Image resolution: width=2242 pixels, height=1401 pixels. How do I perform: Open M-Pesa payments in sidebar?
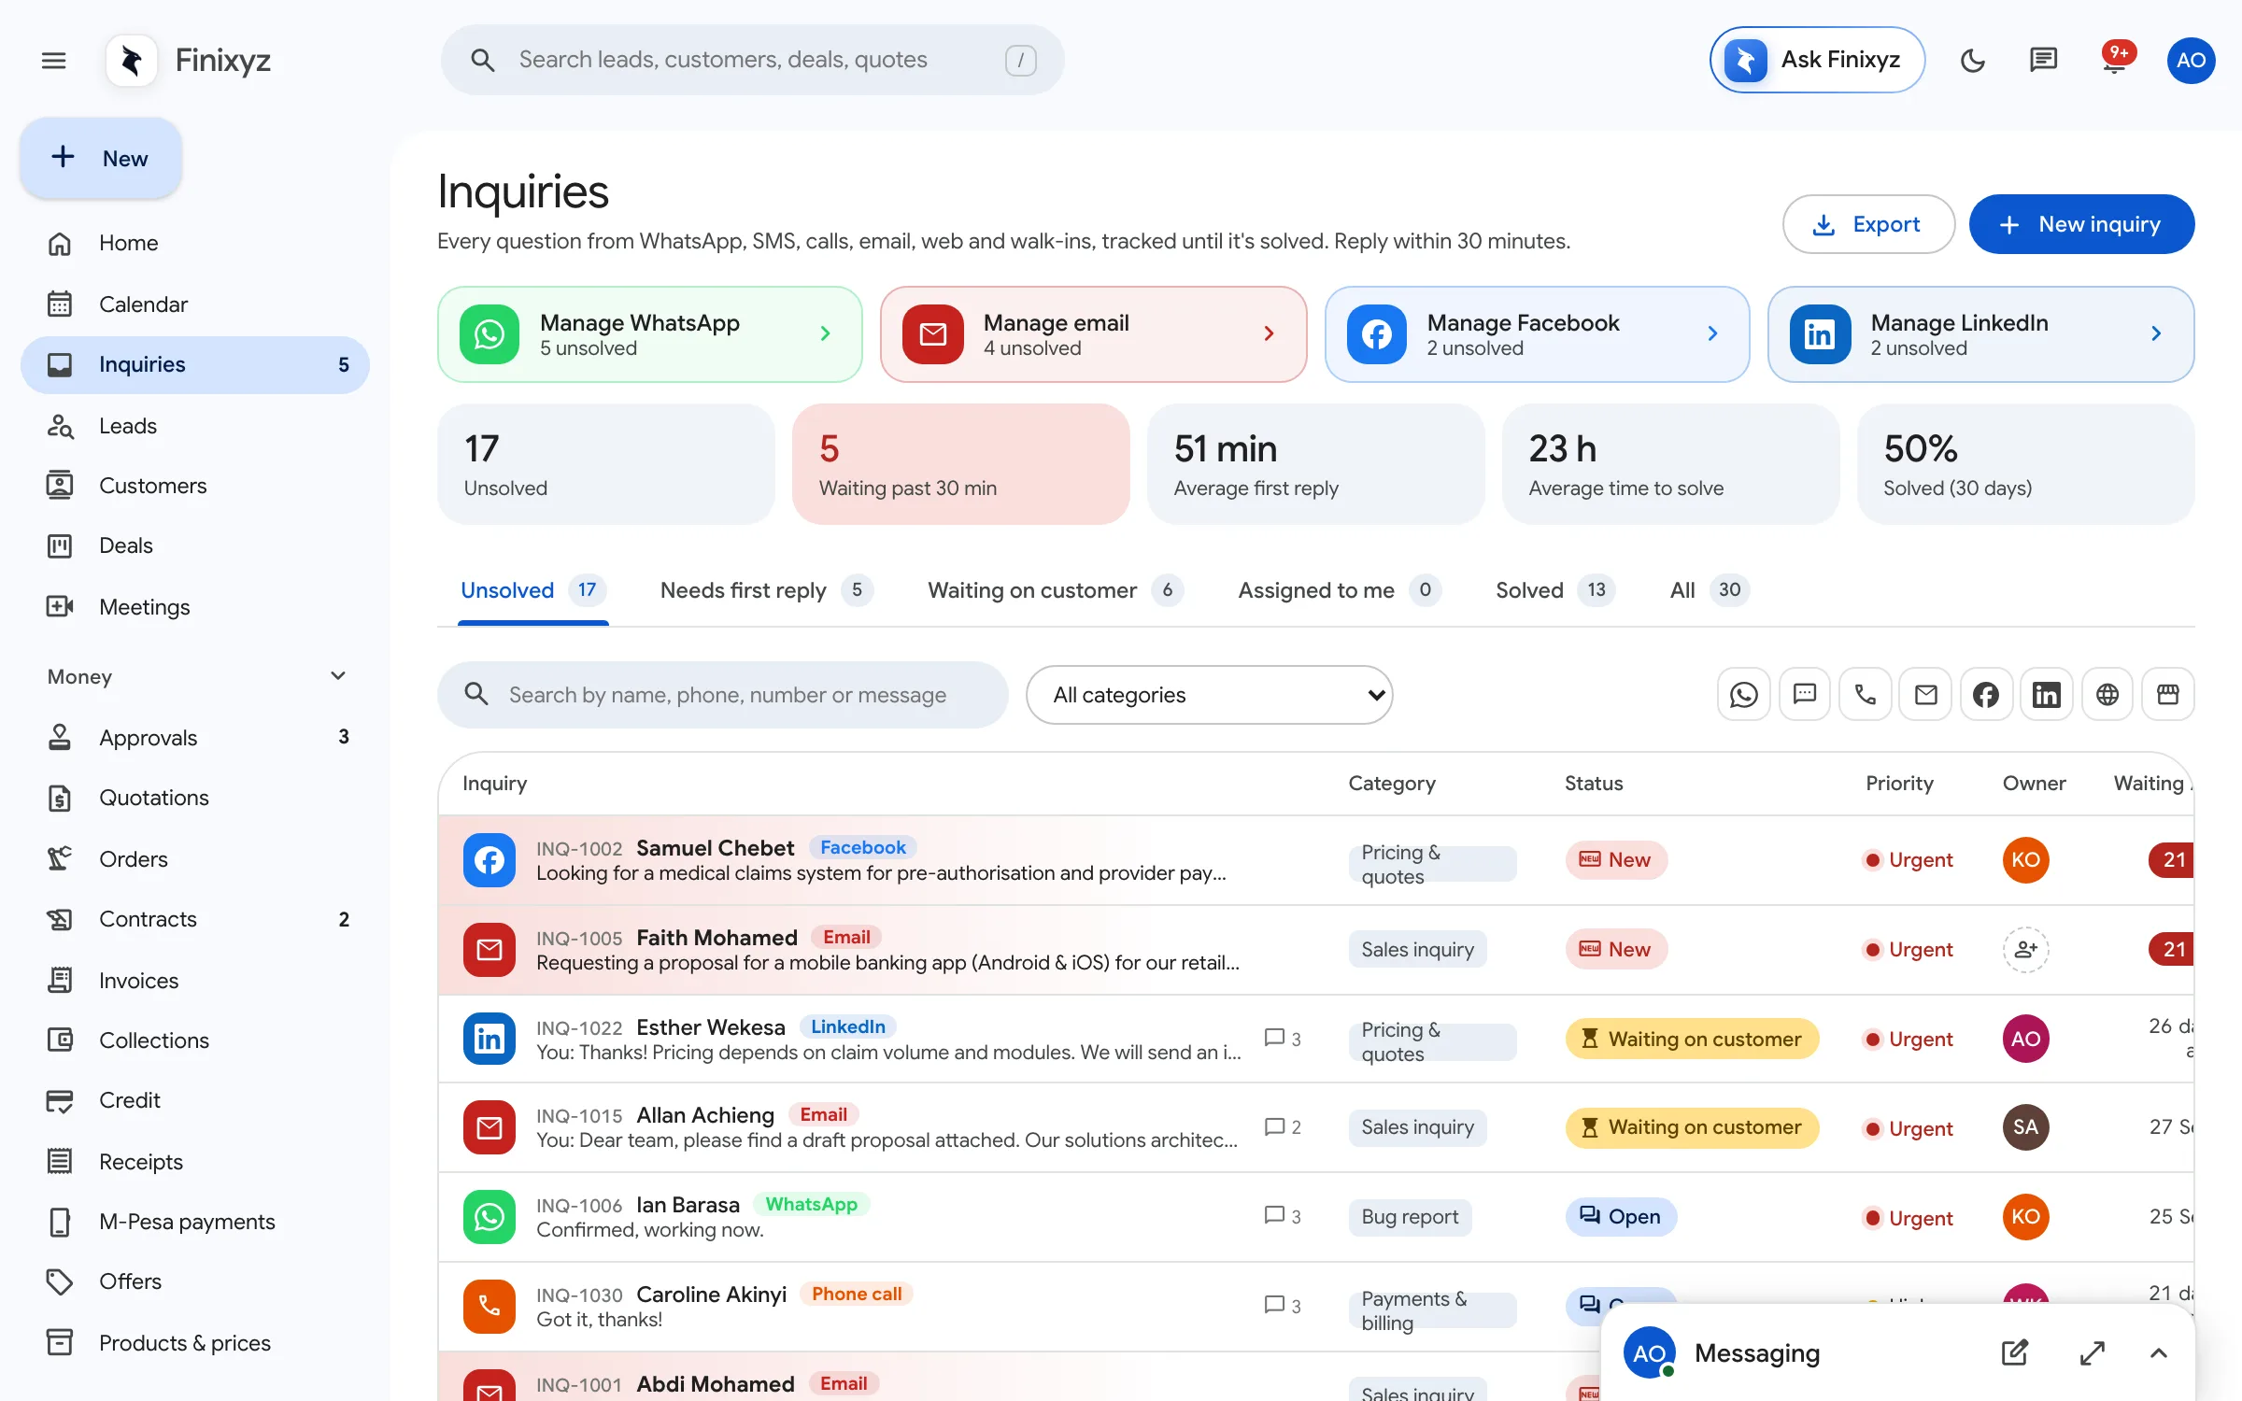[x=195, y=1222]
